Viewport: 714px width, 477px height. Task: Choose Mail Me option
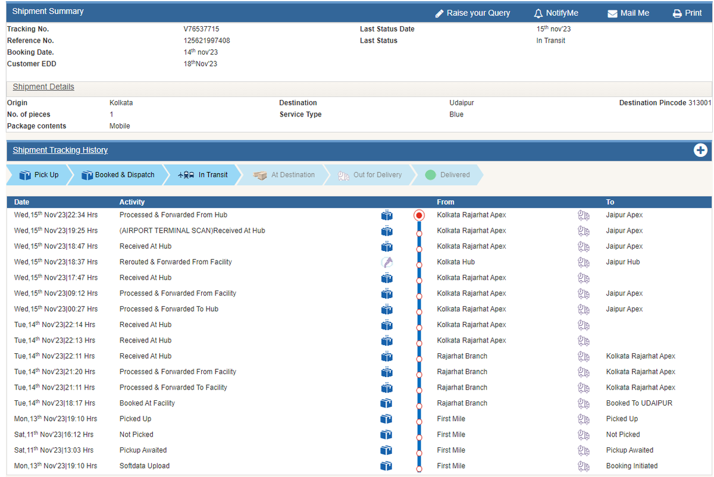[635, 13]
